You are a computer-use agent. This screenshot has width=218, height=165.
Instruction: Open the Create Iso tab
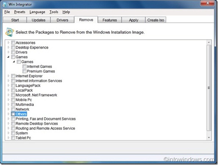click(156, 20)
